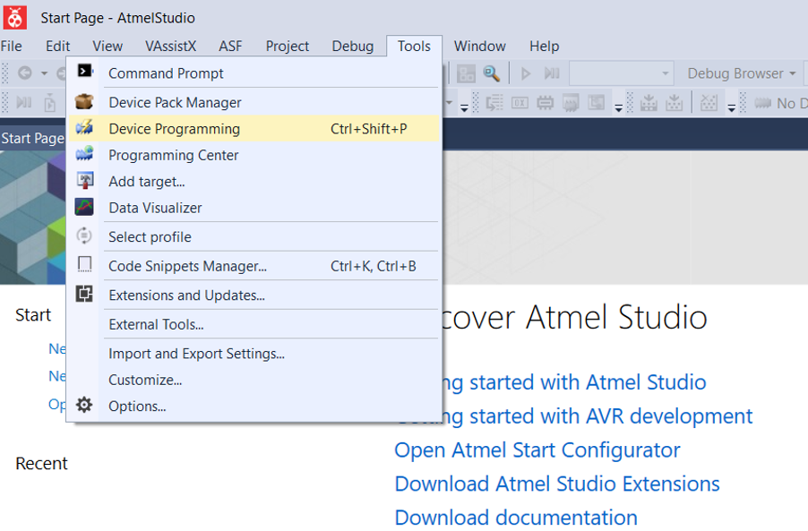Image resolution: width=808 pixels, height=531 pixels.
Task: Click the back navigation arrow icon
Action: pos(27,73)
